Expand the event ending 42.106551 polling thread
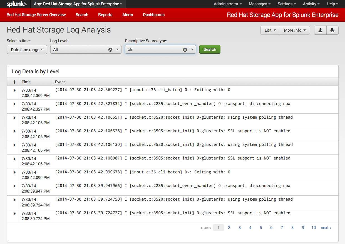345x244 pixels. click(x=14, y=118)
